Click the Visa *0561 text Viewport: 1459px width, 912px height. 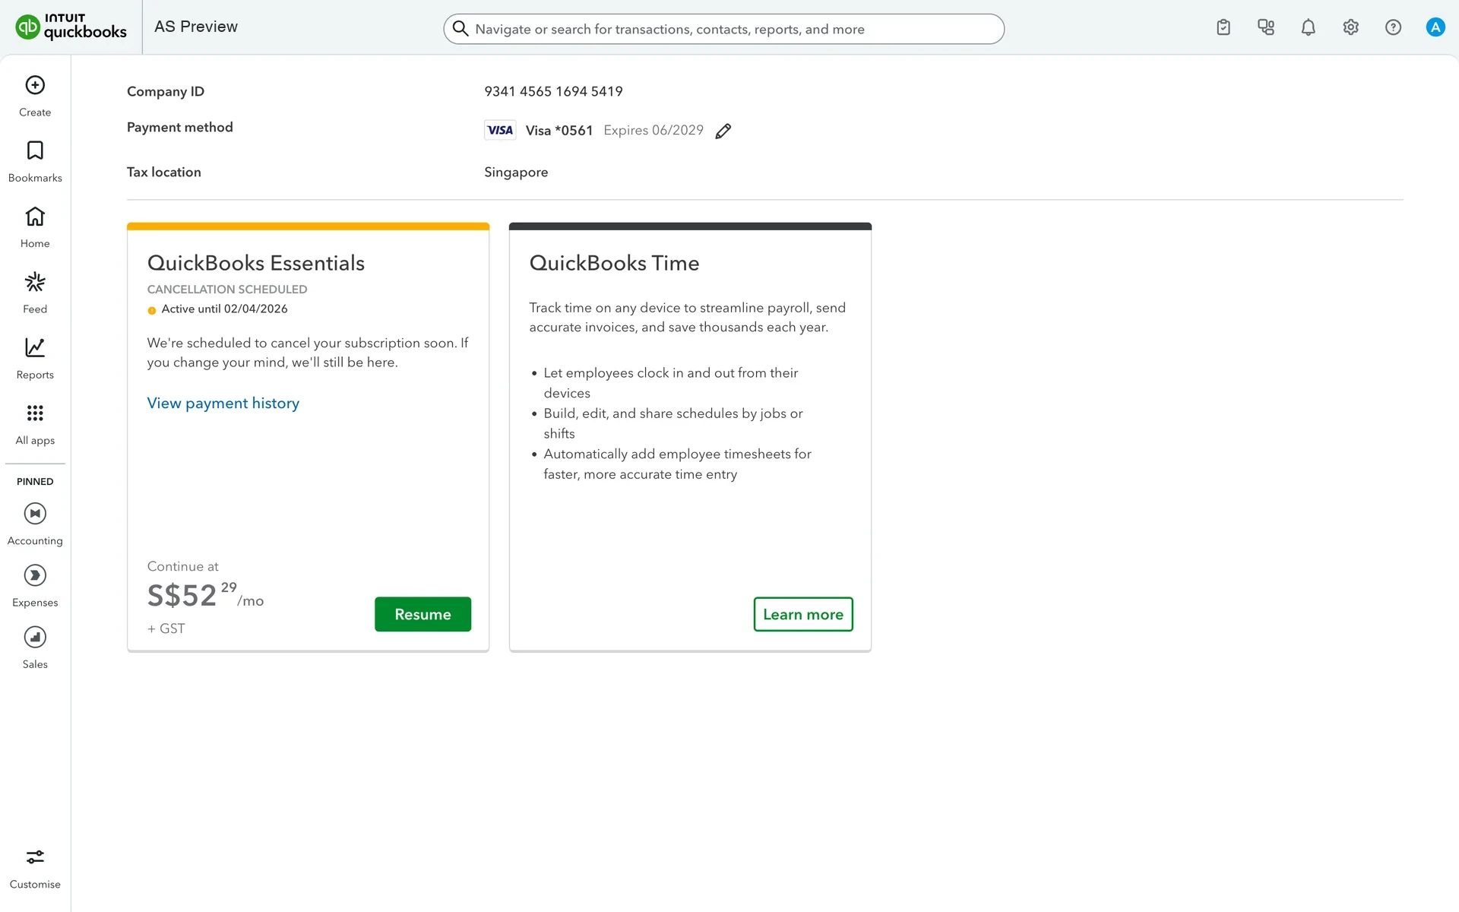coord(559,131)
